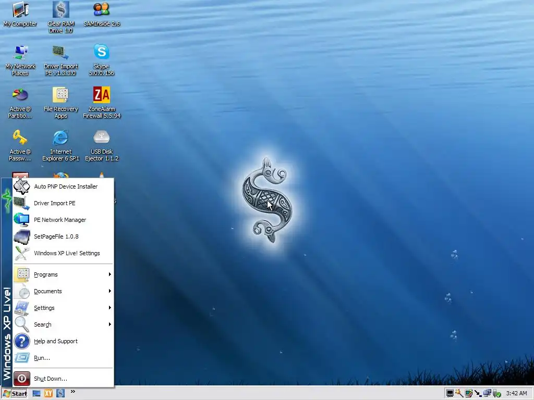Click the network computers tray icon
Image resolution: width=534 pixels, height=400 pixels.
point(487,394)
